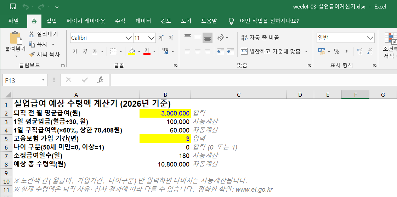
Task: Toggle underline 가 formatting
Action: tap(95, 51)
